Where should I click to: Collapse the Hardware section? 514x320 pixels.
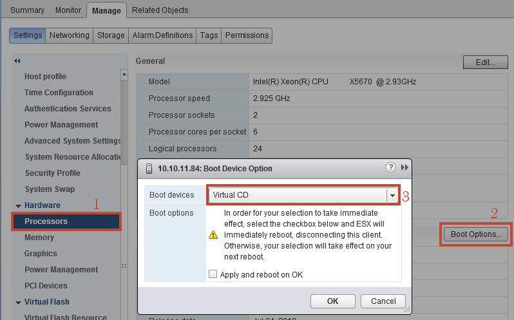[17, 205]
